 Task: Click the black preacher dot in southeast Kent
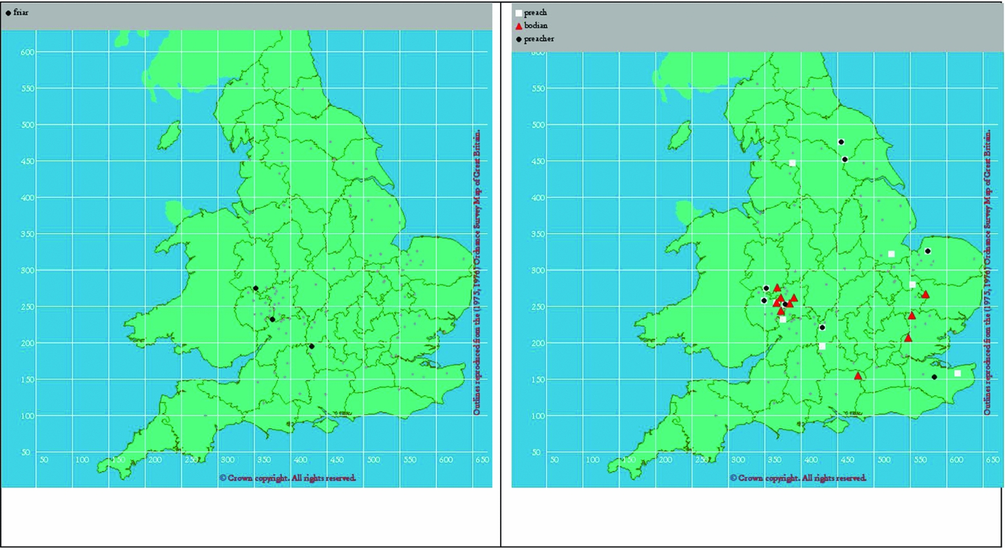tap(935, 377)
